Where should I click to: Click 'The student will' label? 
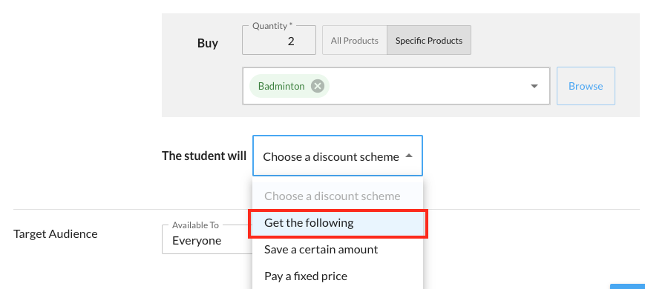coord(204,156)
